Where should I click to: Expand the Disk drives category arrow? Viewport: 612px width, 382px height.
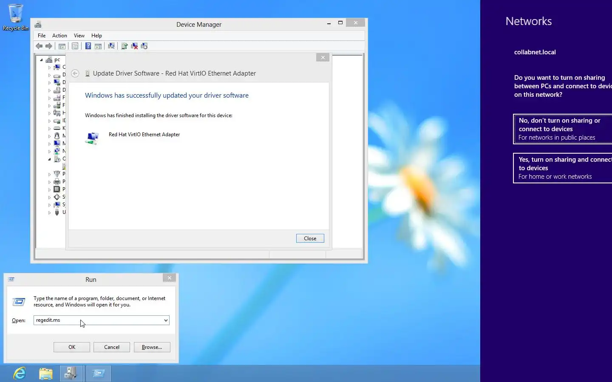pyautogui.click(x=49, y=75)
